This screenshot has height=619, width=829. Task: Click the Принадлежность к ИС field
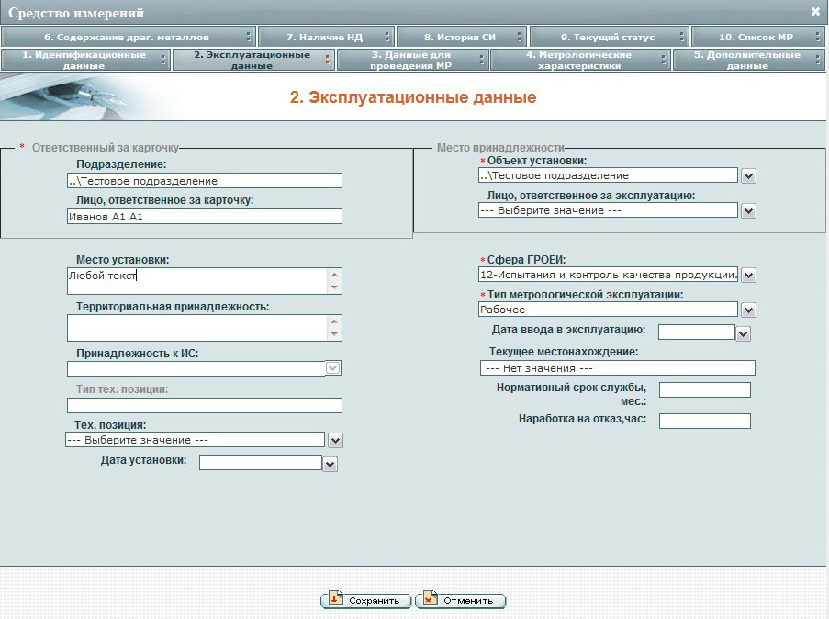pos(196,368)
